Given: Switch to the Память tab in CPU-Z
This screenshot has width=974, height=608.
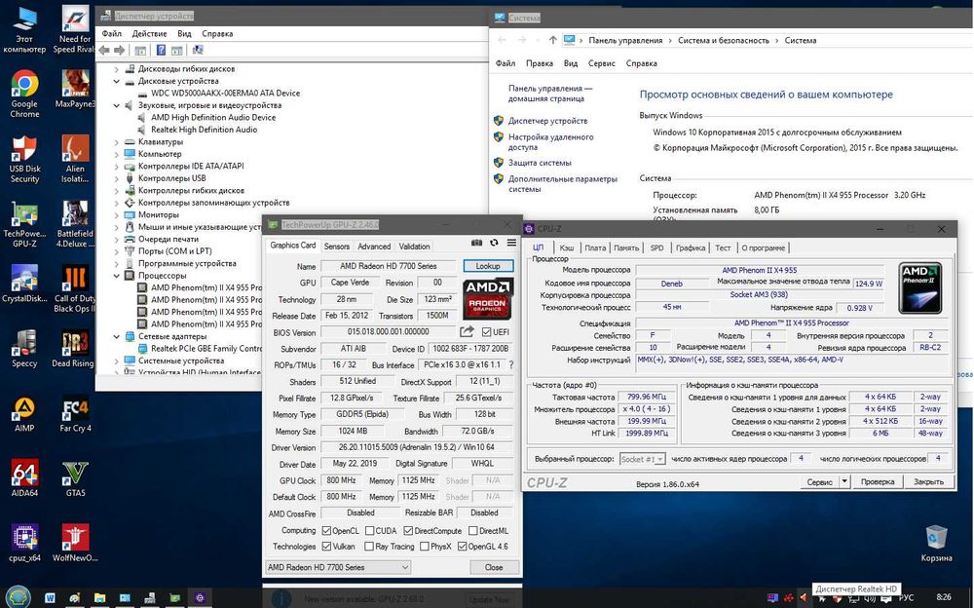Looking at the screenshot, I should coord(626,247).
